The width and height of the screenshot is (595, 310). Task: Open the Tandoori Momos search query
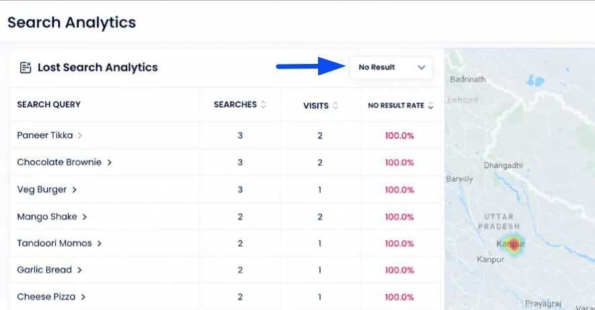(x=54, y=243)
